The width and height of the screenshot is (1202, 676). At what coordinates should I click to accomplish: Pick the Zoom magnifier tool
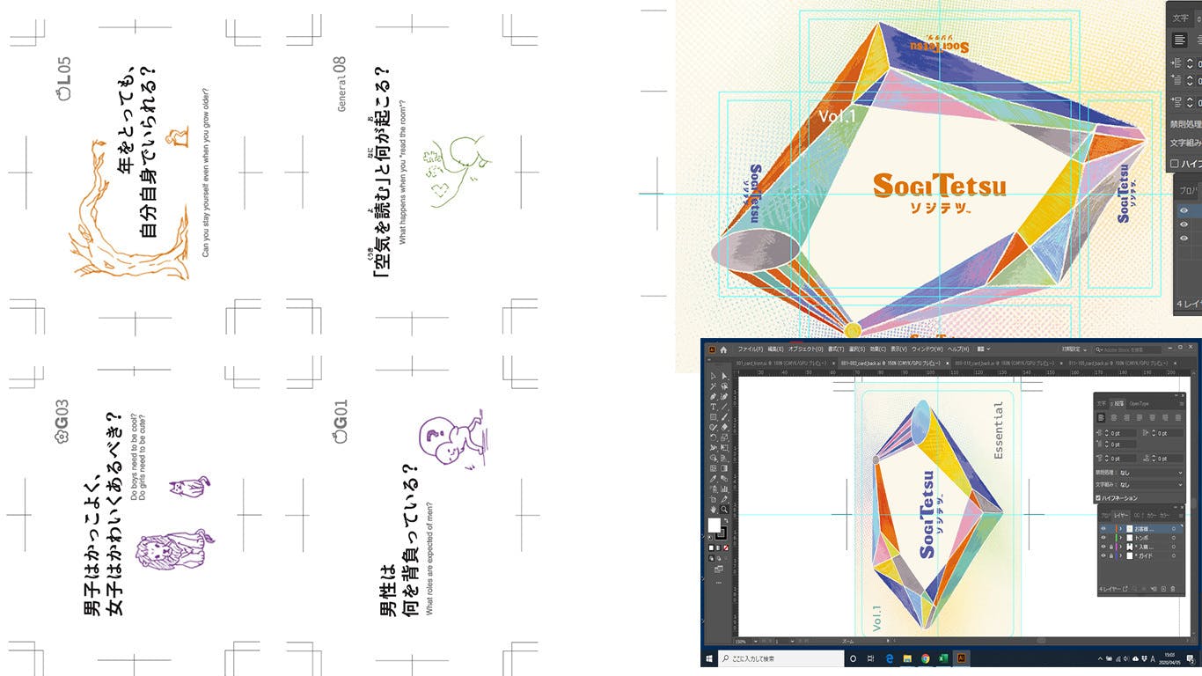click(724, 510)
